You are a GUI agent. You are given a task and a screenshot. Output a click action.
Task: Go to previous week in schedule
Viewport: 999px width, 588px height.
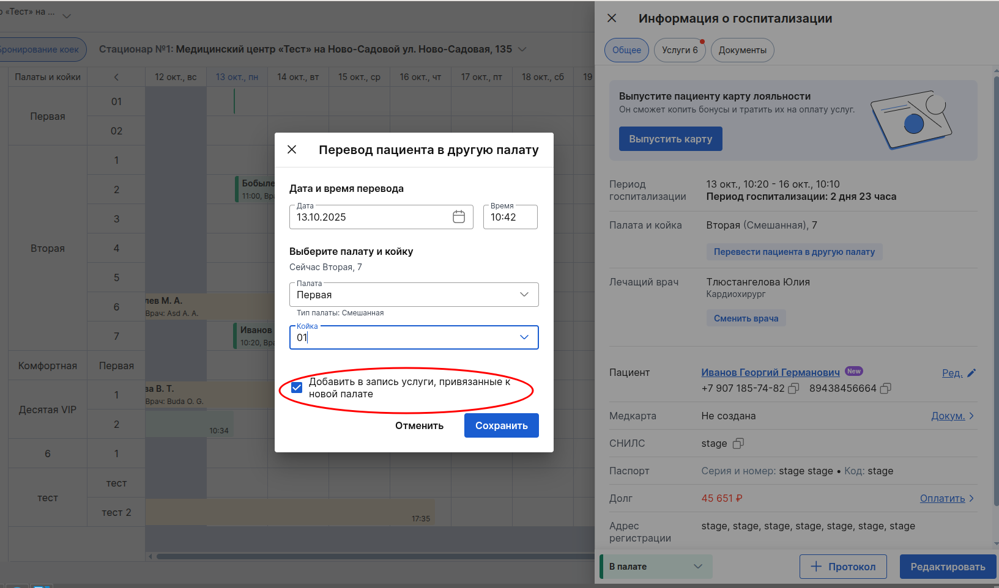(116, 77)
